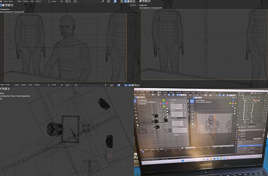Image resolution: width=268 pixels, height=176 pixels.
Task: Select solid shading in top-left viewport
Action: coord(128,2)
